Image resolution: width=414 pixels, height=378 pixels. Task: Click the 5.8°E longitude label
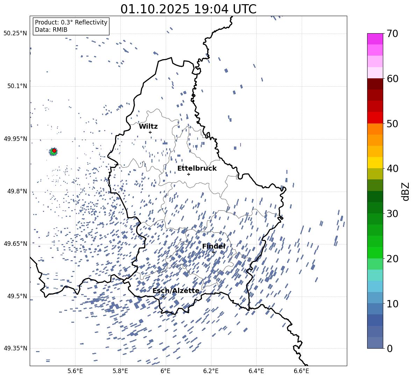coord(120,371)
